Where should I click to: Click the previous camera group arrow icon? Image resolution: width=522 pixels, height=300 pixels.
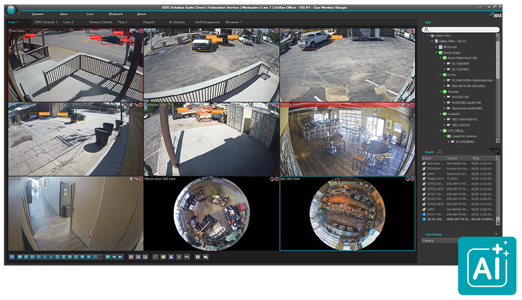click(x=114, y=257)
